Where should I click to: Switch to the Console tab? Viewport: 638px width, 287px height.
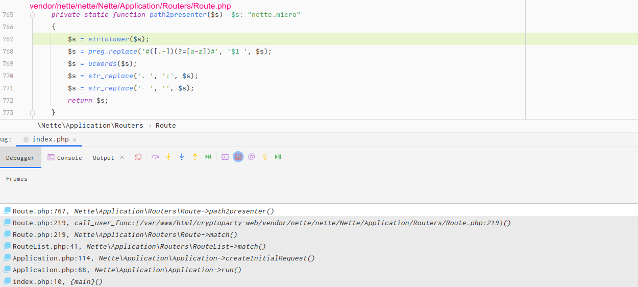(65, 158)
